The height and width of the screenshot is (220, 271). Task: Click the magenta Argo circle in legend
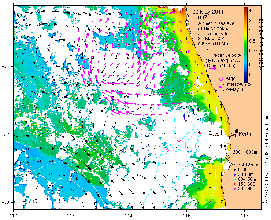[221, 78]
